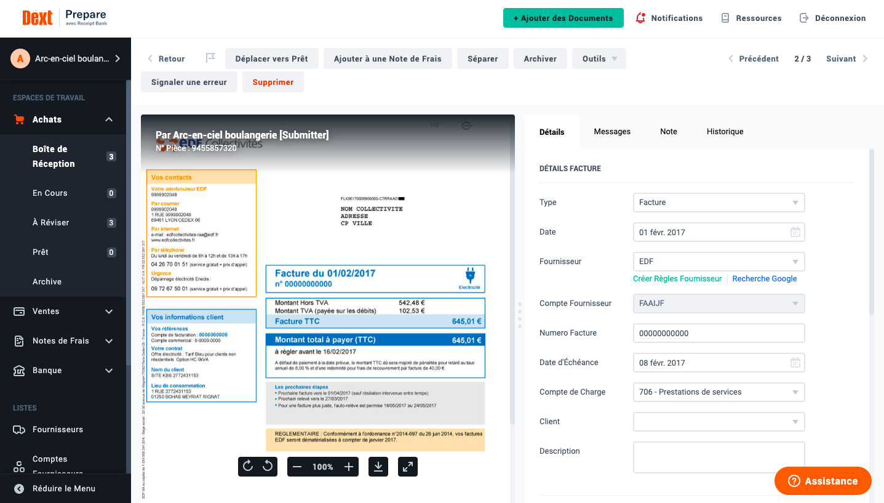The width and height of the screenshot is (884, 503).
Task: Click the flag icon next to Retour
Action: click(210, 58)
